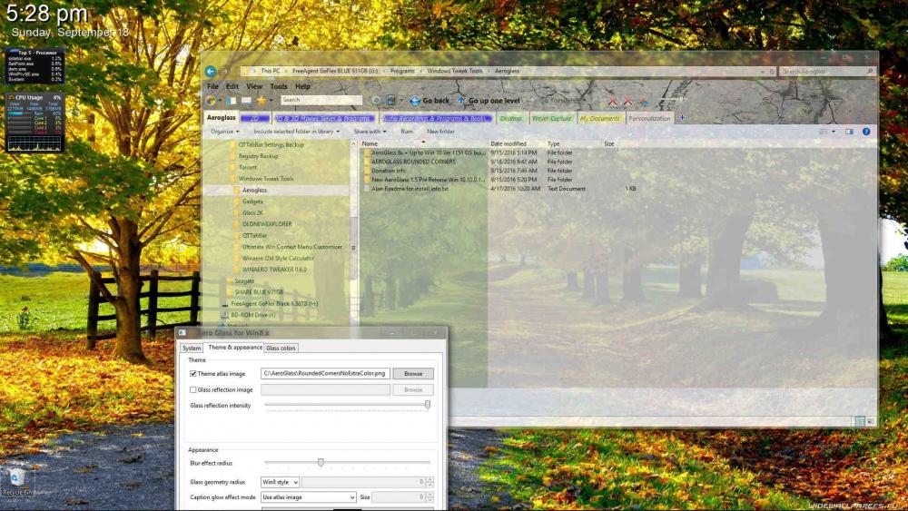
Task: Open the view options dropdown arrow
Action: [834, 132]
